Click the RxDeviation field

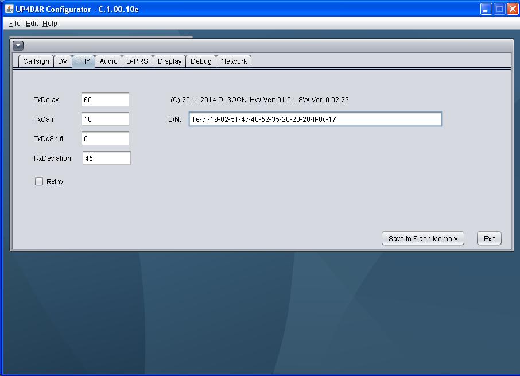point(106,158)
